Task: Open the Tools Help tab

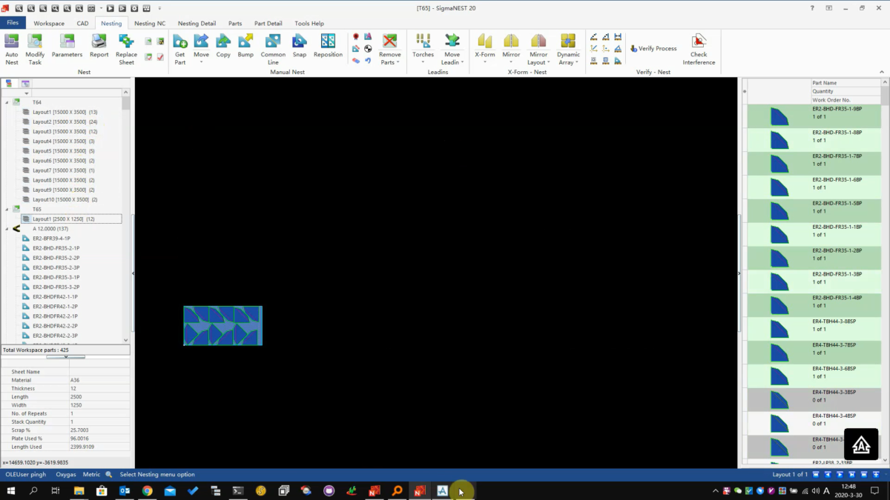Action: 309,23
